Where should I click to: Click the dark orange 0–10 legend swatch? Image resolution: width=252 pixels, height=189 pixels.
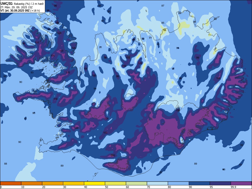point(11,183)
